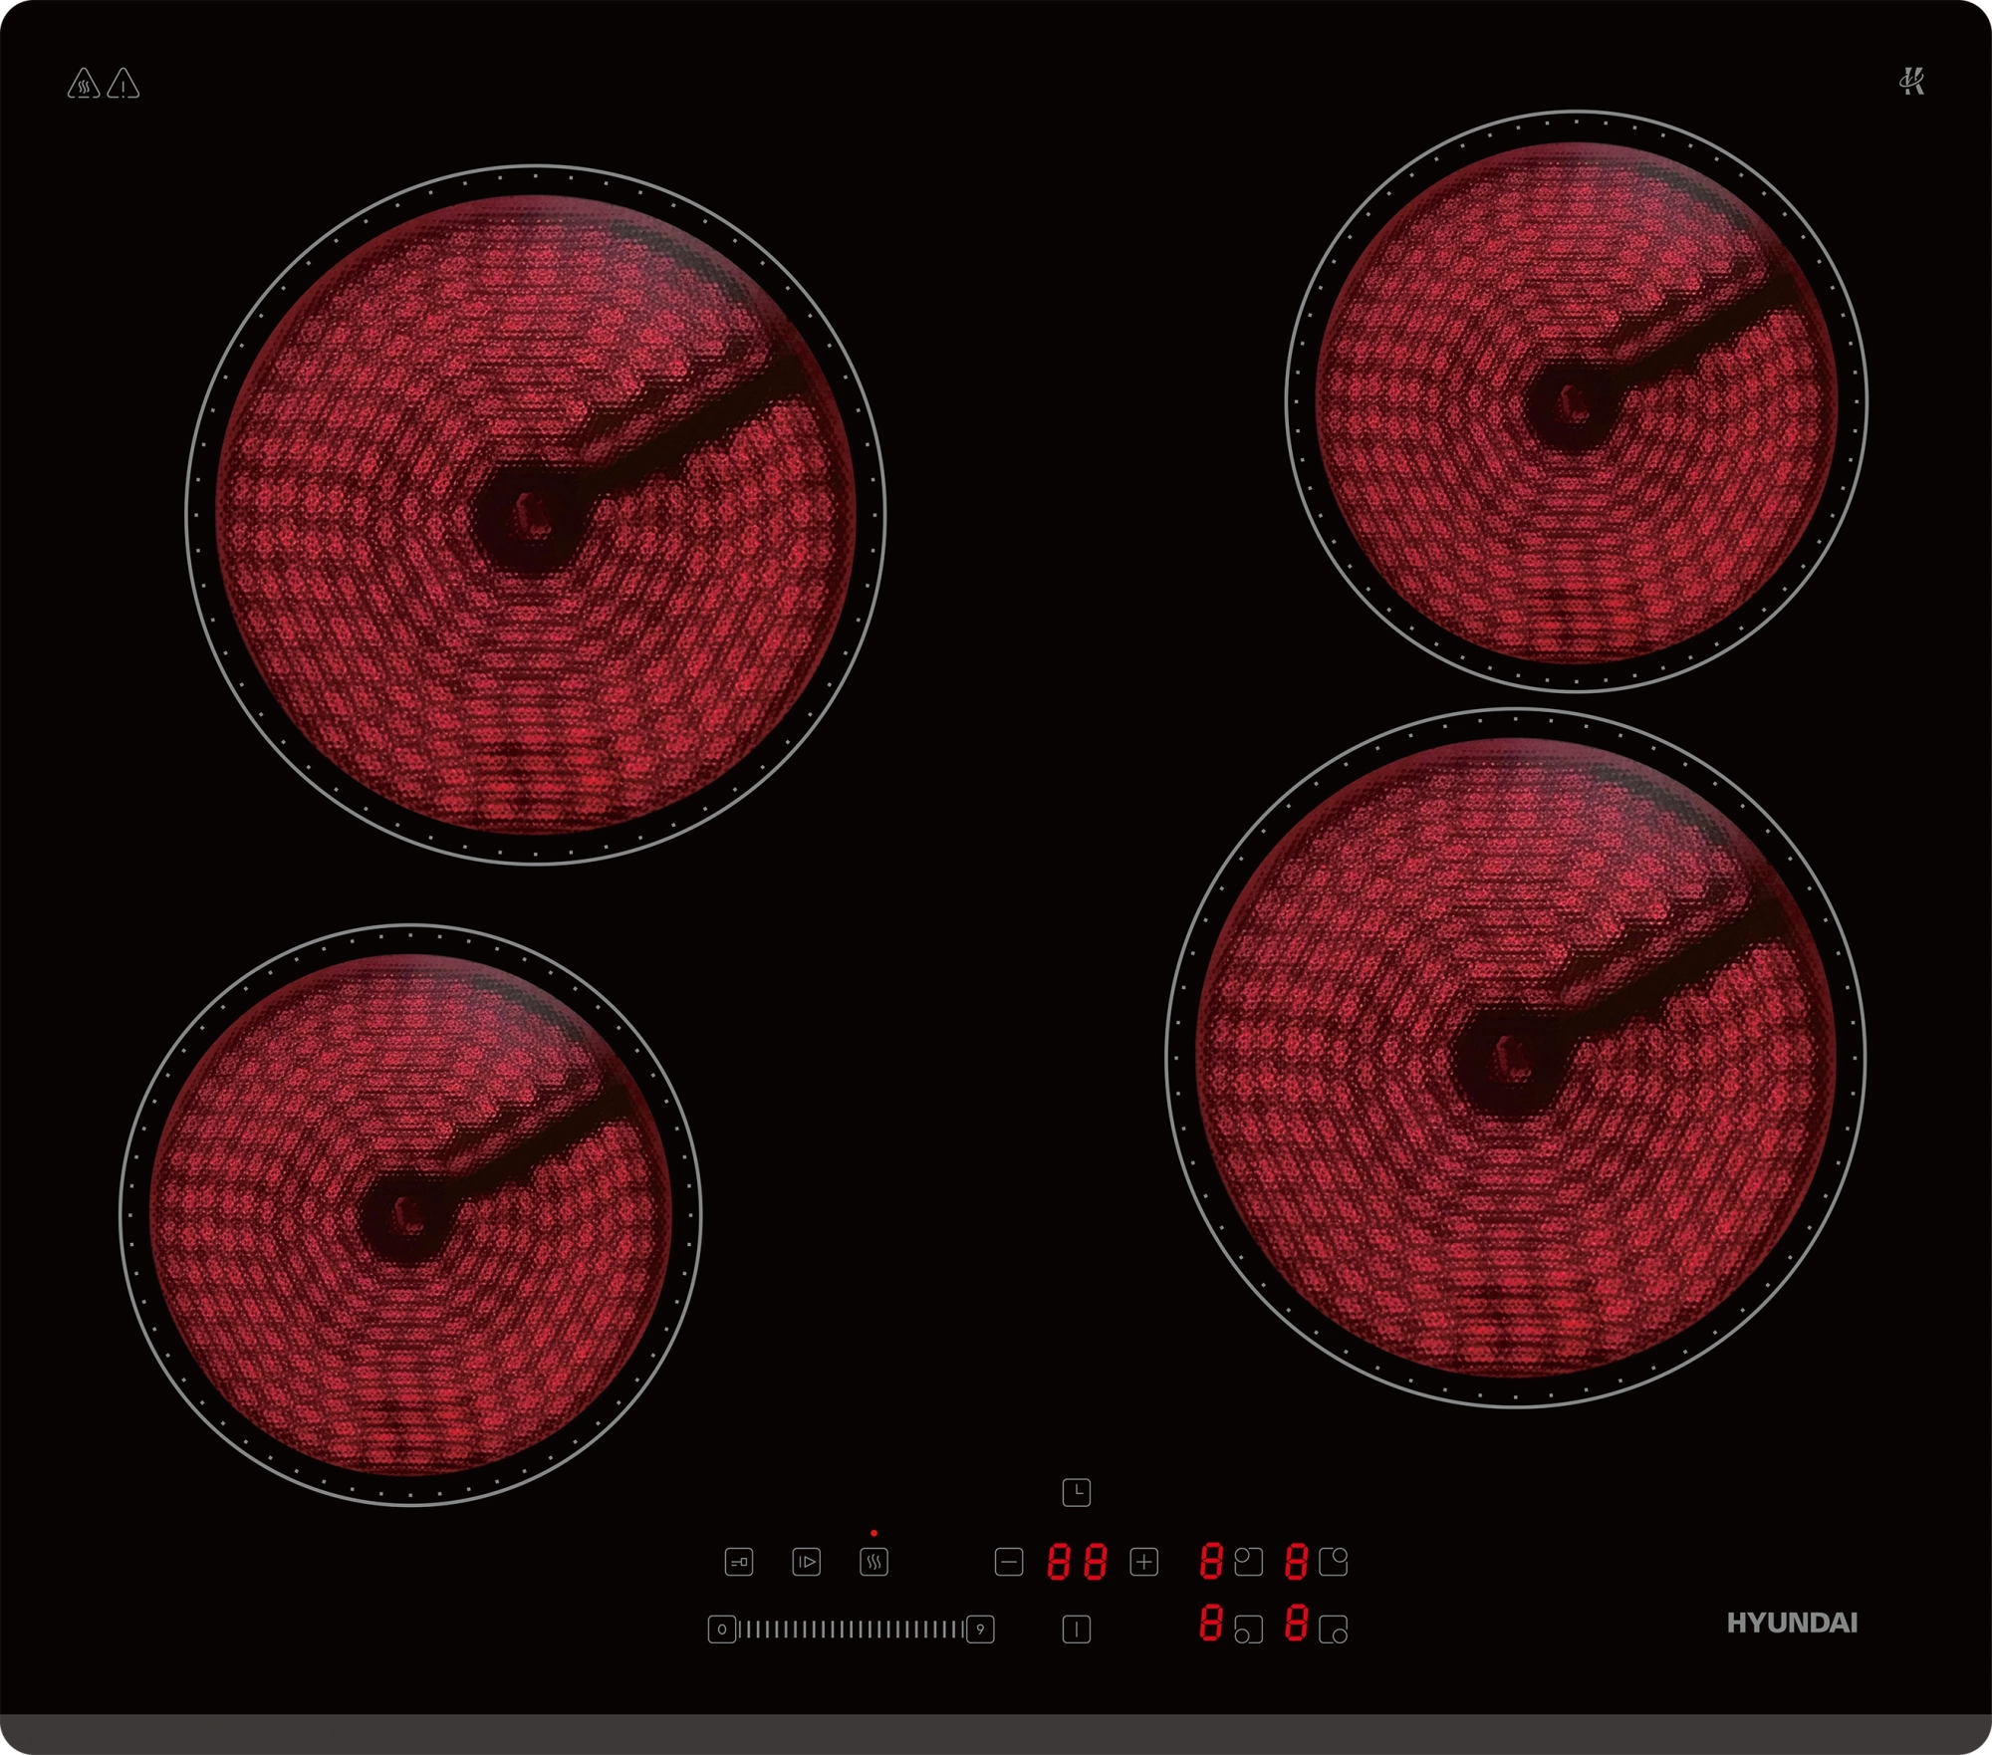
Task: Click the HYUNDAI brand logo
Action: (1791, 1624)
